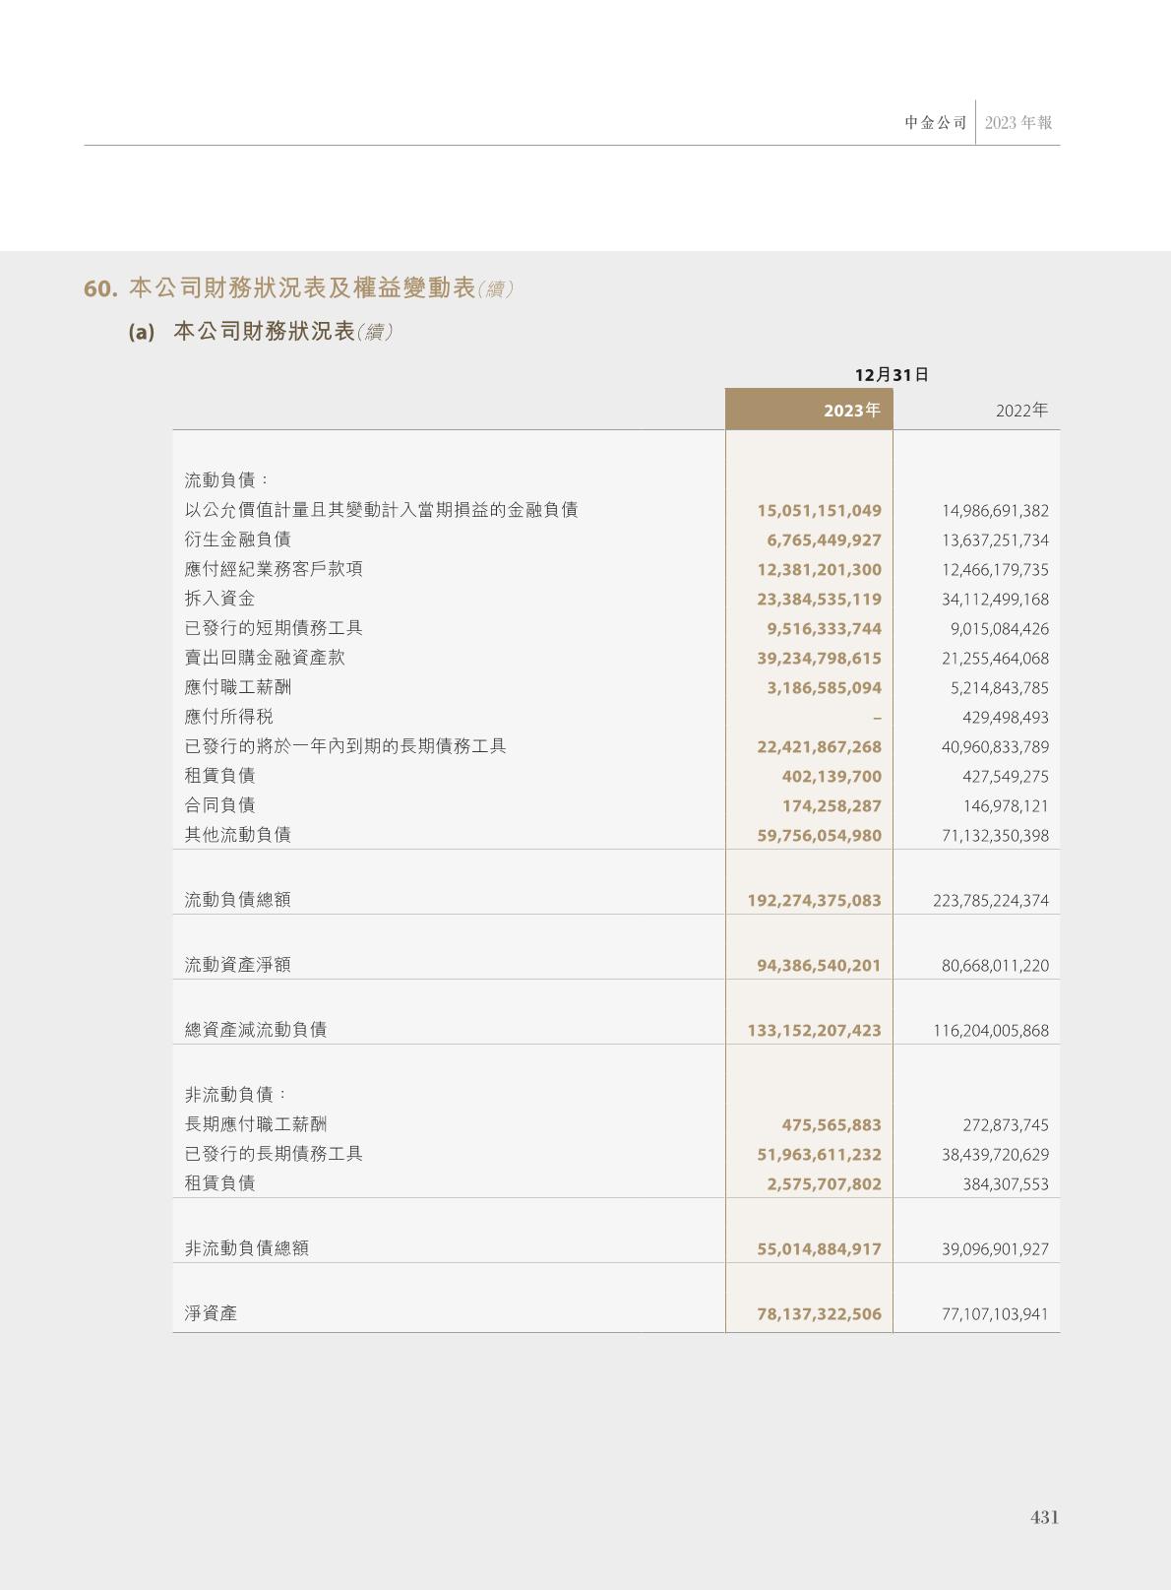Click page number 431
This screenshot has height=1590, width=1171.
[x=1044, y=1517]
